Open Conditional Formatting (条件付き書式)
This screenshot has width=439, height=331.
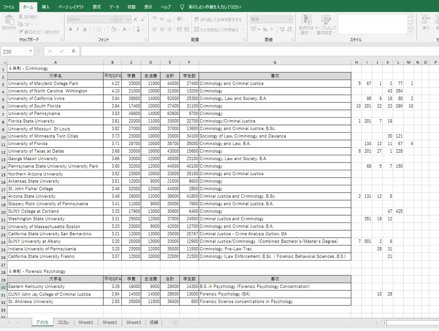coord(306,25)
